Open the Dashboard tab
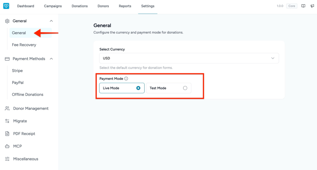The image size is (317, 170). pyautogui.click(x=25, y=6)
